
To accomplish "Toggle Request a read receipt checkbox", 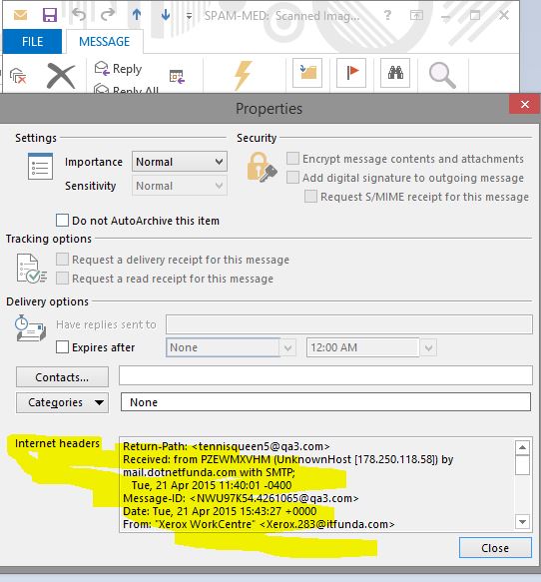I will click(x=62, y=278).
